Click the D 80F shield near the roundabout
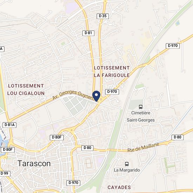Screen dimensions: 193x193 tap(56, 137)
